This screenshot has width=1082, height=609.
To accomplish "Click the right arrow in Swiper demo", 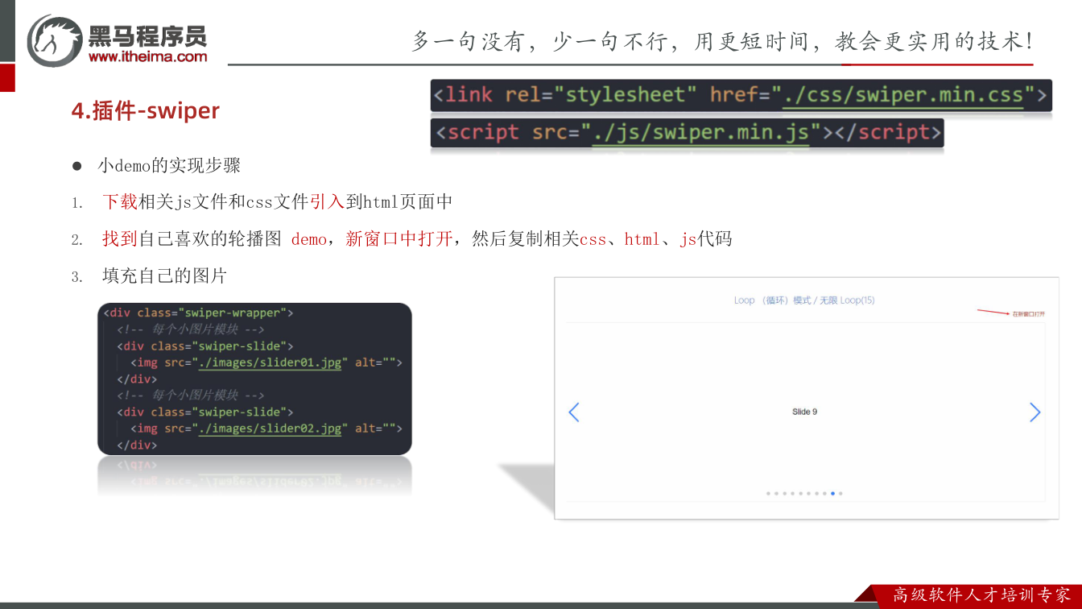I will [x=1035, y=412].
